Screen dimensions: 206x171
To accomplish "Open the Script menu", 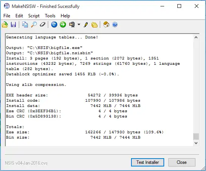I will [x=34, y=16].
